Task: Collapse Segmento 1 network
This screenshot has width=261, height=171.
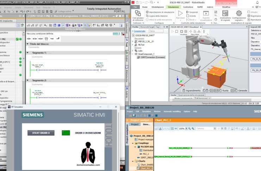Action: pyautogui.click(x=27, y=52)
